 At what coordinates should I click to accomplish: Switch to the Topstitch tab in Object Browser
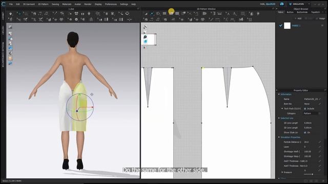316,12
